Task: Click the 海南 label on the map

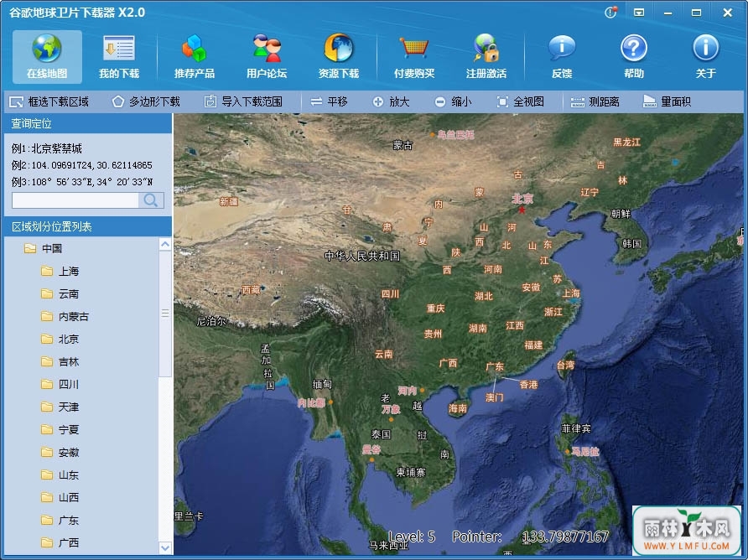Action: click(458, 407)
